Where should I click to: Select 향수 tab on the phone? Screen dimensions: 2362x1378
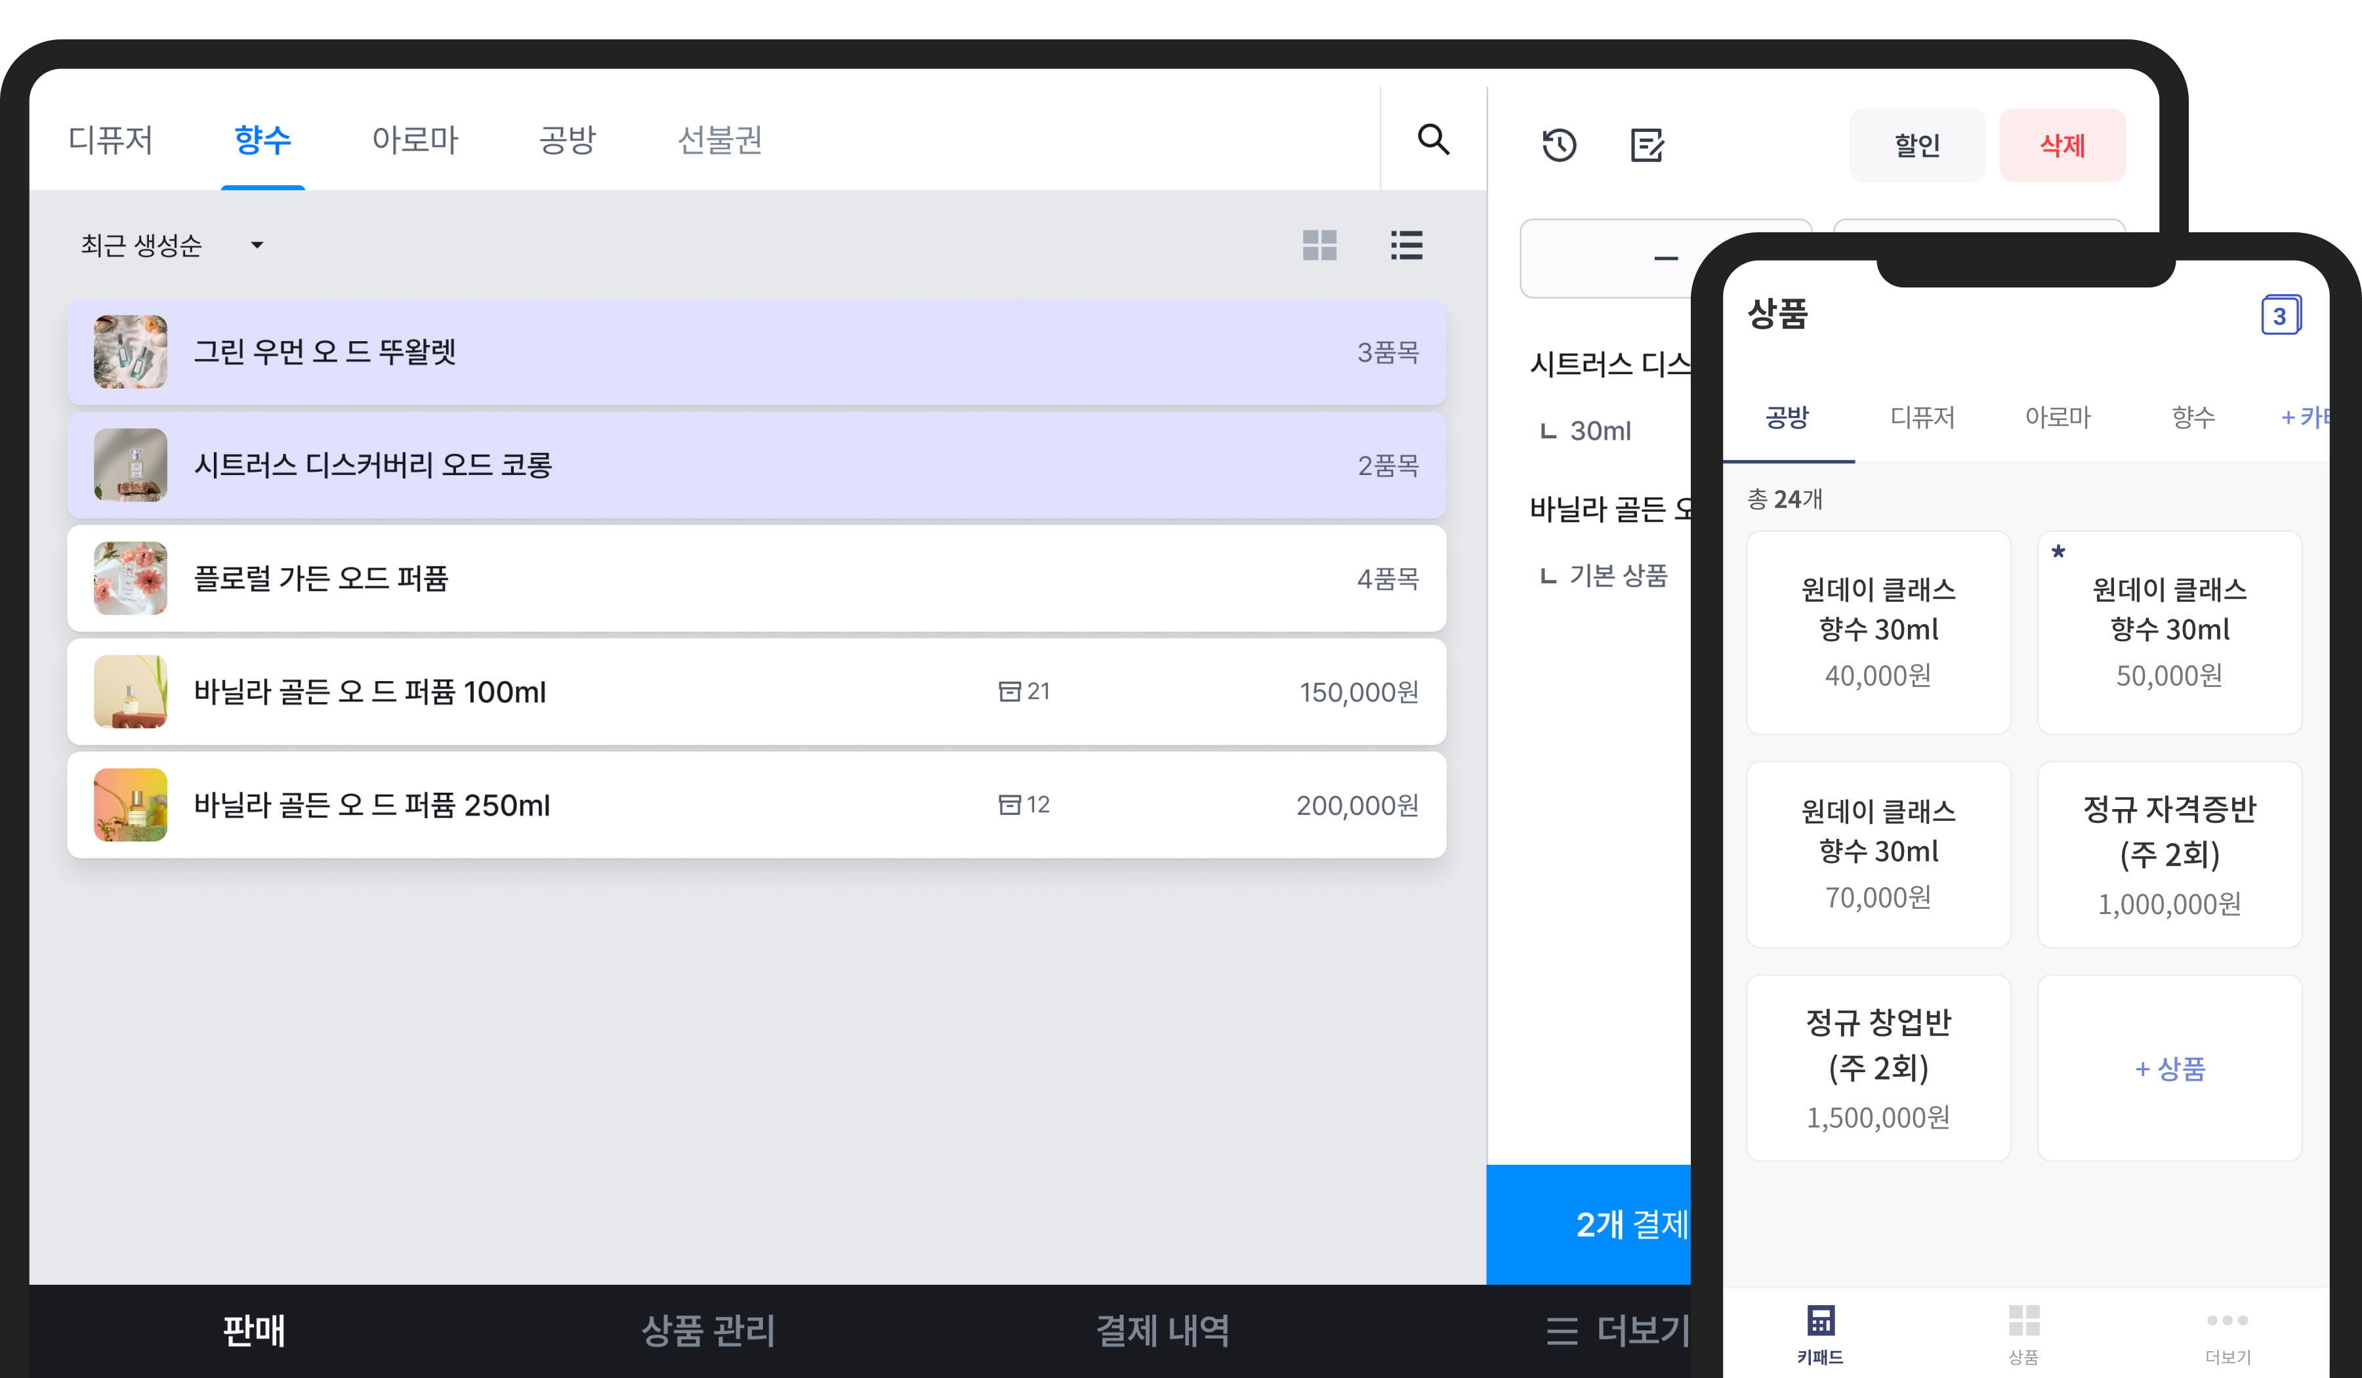[2193, 417]
